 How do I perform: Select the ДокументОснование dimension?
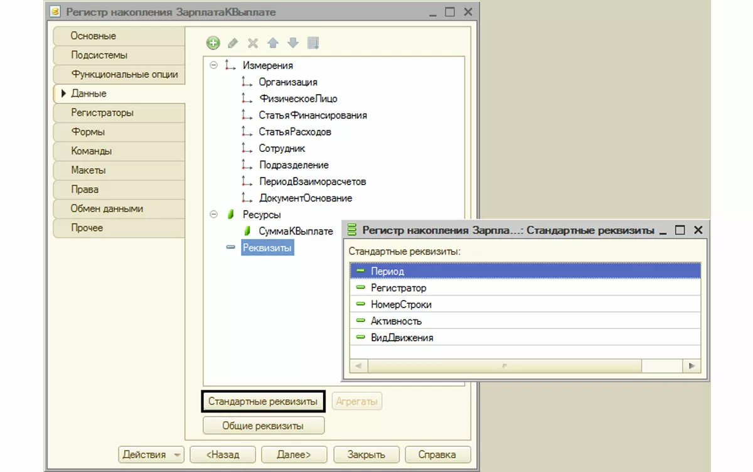(306, 198)
